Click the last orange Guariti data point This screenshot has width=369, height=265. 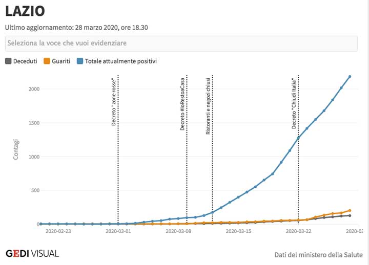pyautogui.click(x=350, y=210)
